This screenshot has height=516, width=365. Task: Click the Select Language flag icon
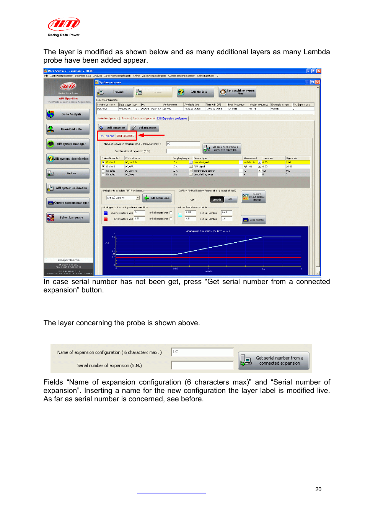[51, 217]
